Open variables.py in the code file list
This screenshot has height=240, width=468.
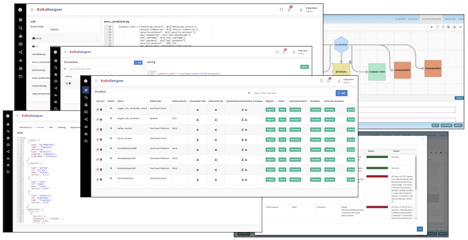click(39, 54)
